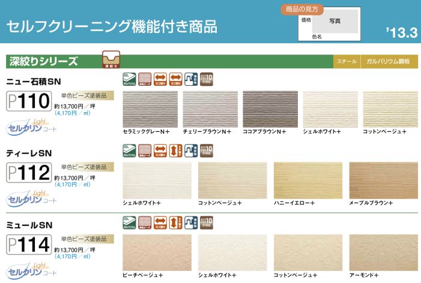Pick the チェリーブラウンN+ swatch
Image resolution: width=421 pixels, height=283 pixels.
point(210,109)
